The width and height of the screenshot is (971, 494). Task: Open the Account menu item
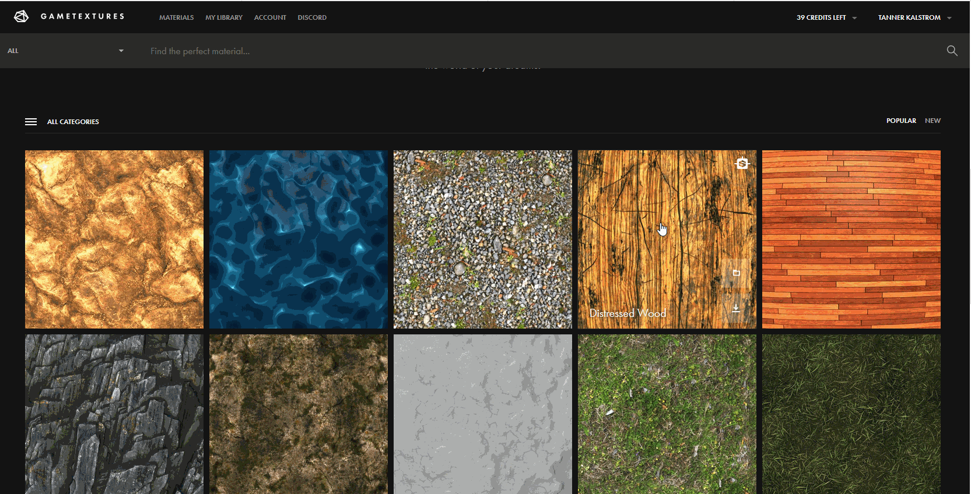coord(270,17)
